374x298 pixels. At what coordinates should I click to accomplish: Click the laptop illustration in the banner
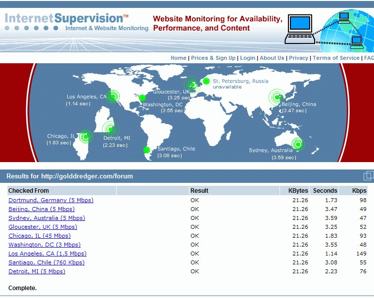pos(300,29)
